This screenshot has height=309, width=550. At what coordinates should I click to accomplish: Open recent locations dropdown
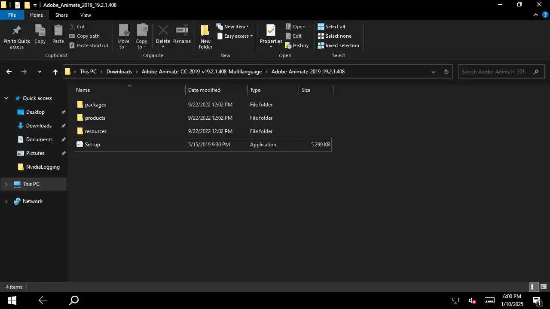[x=40, y=72]
